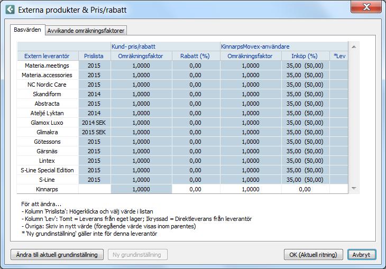Toggle Lev cell in the S-Line row
386x269 pixels.
point(339,180)
